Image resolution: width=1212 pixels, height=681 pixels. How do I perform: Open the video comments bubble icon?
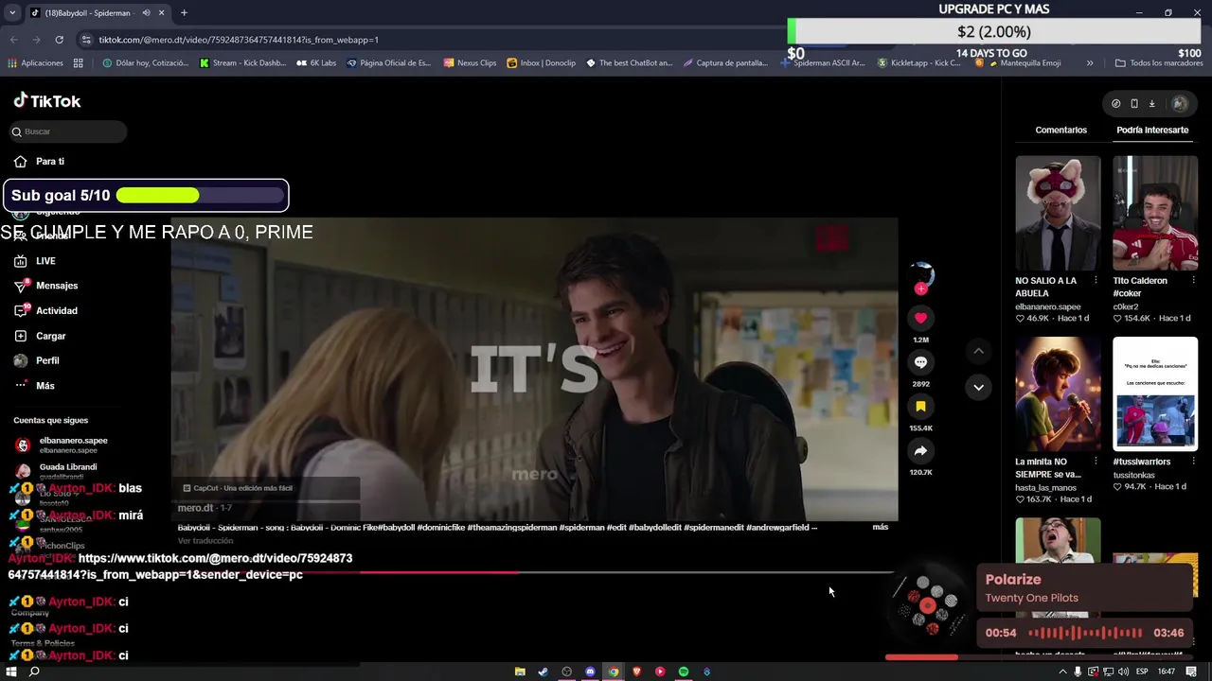coord(920,362)
